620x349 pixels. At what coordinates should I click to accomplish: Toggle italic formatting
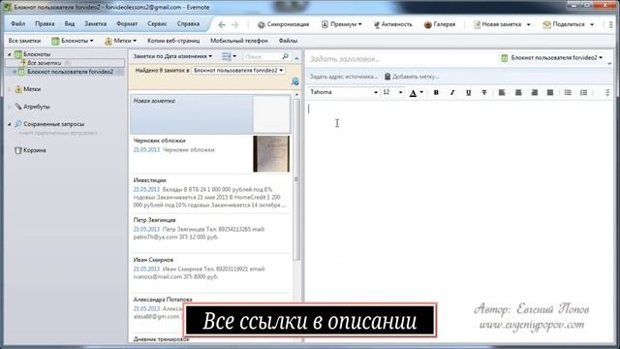click(452, 93)
